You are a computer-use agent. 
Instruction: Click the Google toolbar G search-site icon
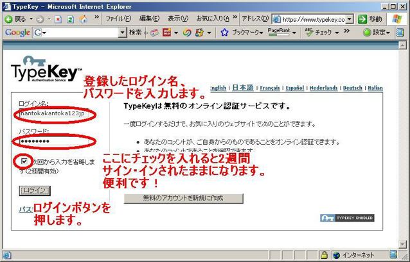pos(39,33)
